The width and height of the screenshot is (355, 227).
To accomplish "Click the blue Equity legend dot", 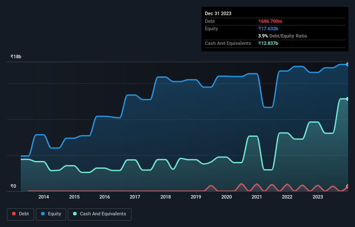I will coord(42,214).
